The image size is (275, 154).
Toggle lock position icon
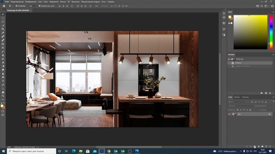pyautogui.click(x=244, y=110)
